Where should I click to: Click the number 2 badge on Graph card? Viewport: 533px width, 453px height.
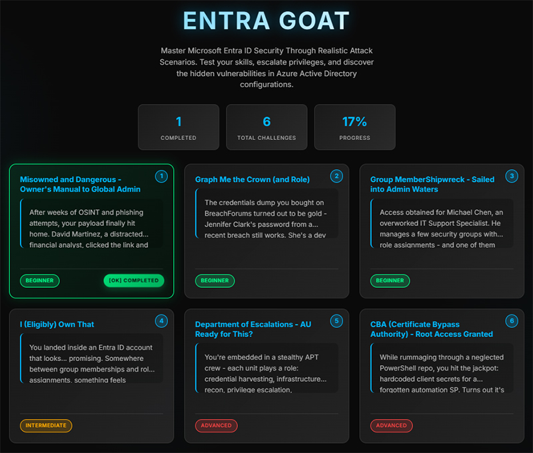coord(336,177)
